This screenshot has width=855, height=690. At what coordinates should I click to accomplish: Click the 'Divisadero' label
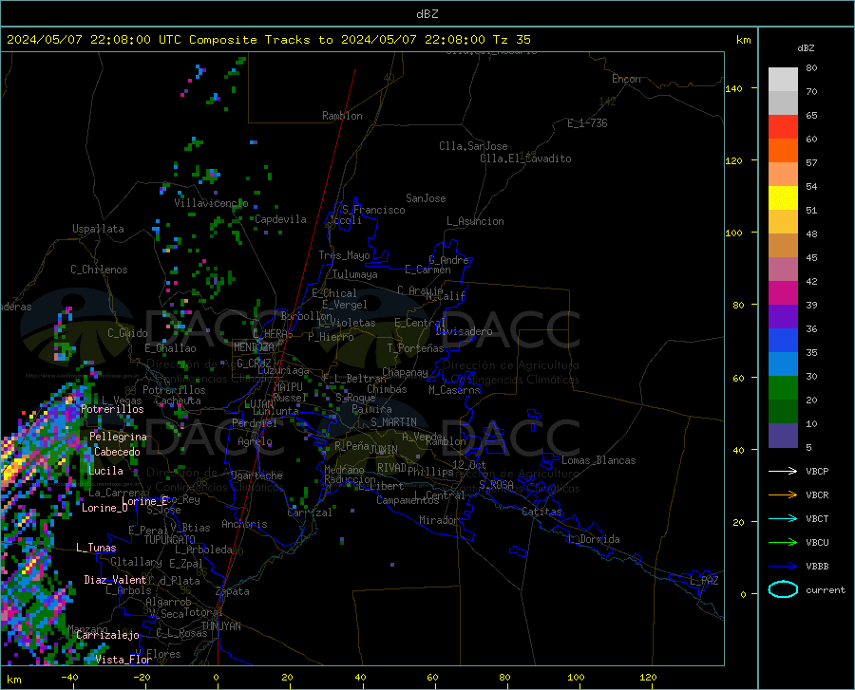pyautogui.click(x=464, y=331)
